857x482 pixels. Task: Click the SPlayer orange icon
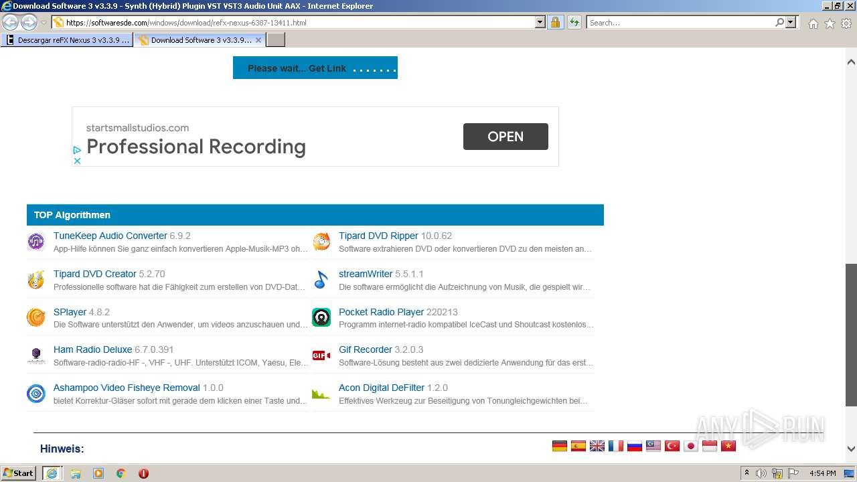click(36, 317)
